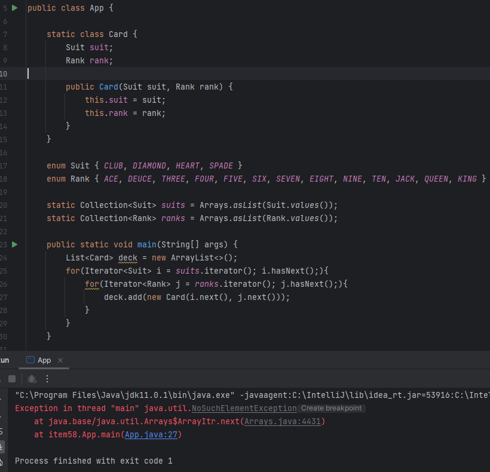Click the java.exe command line in the console
This screenshot has width=490, height=472.
[x=252, y=395]
